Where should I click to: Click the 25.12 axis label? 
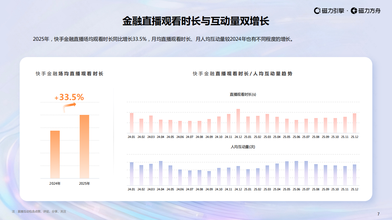click(x=355, y=137)
